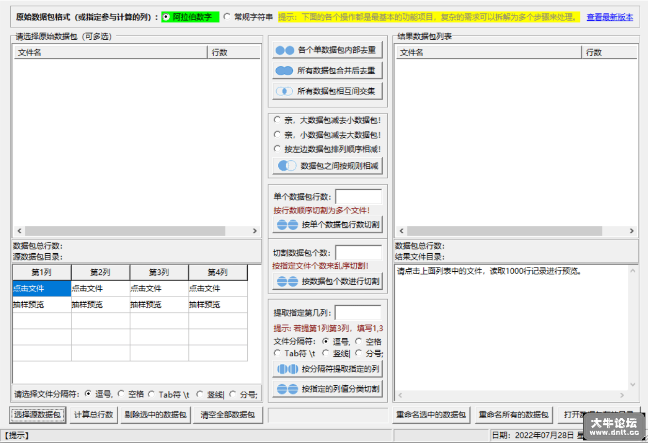The height and width of the screenshot is (443, 648).
Task: Click 第4列 column header
Action: pos(218,272)
